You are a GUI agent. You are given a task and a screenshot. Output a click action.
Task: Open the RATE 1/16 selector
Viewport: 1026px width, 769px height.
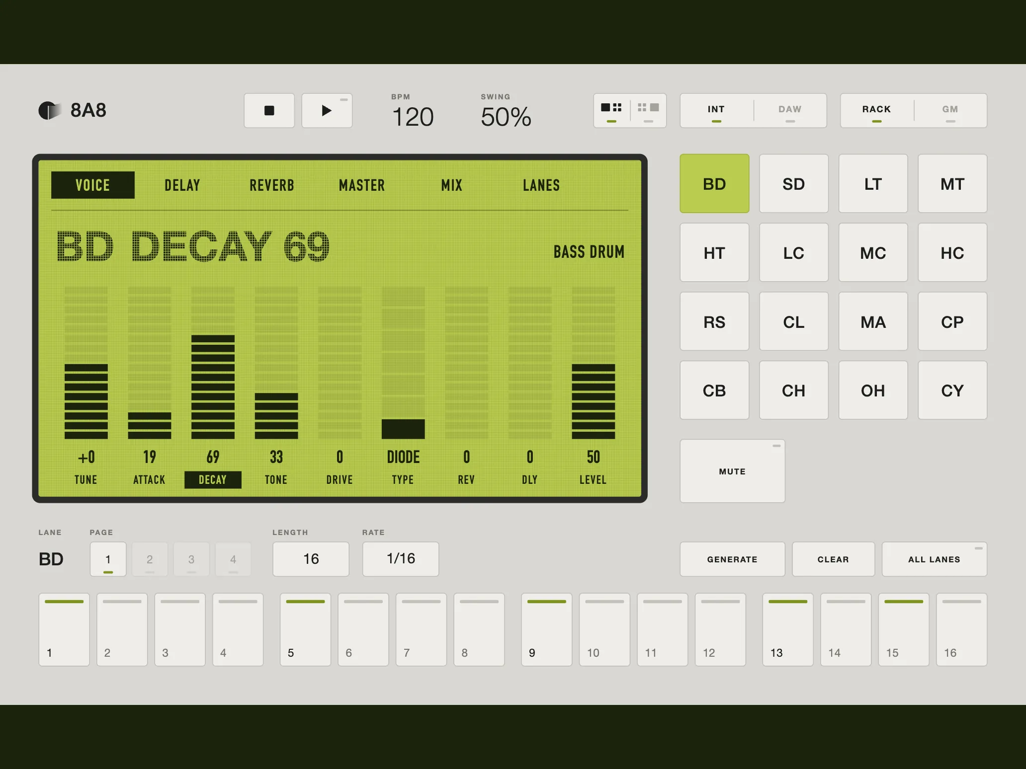click(401, 559)
